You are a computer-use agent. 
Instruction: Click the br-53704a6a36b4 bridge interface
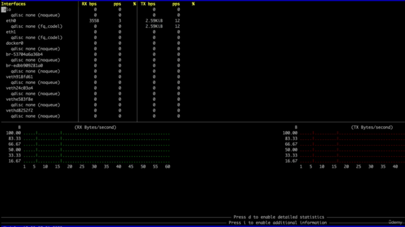[24, 54]
